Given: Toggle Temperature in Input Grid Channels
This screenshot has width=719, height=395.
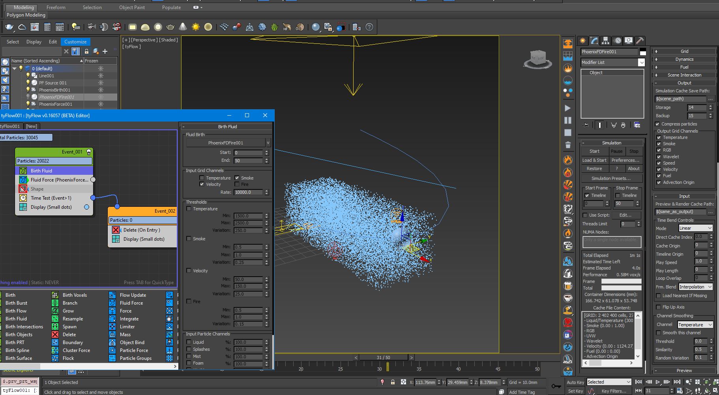Looking at the screenshot, I should tap(202, 178).
